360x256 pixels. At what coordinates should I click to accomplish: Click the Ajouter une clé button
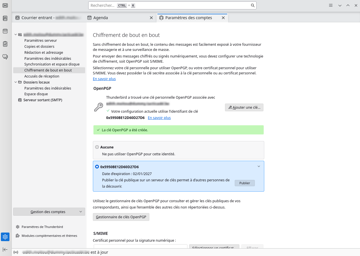(244, 108)
